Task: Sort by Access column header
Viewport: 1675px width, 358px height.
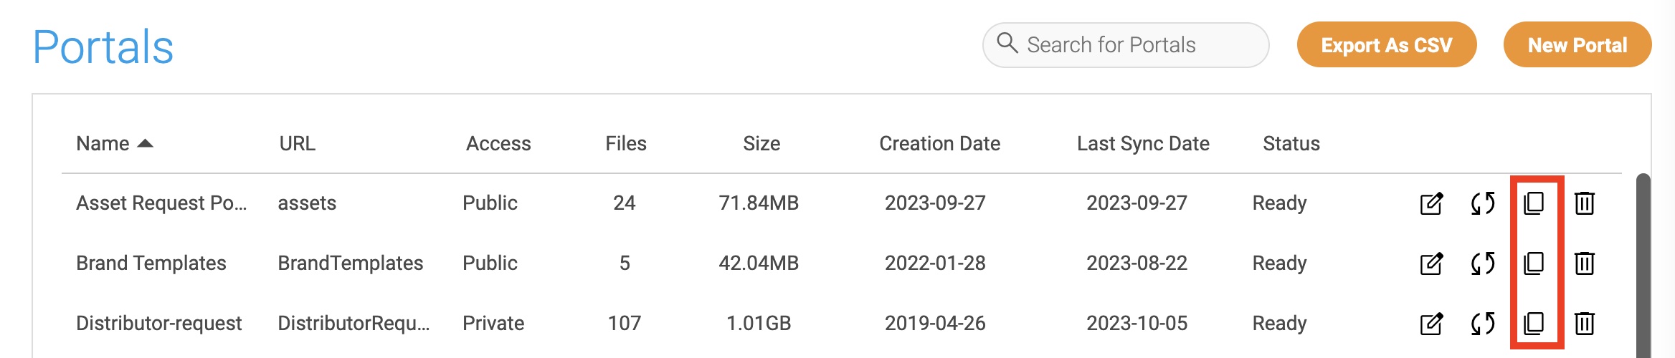Action: 498,144
